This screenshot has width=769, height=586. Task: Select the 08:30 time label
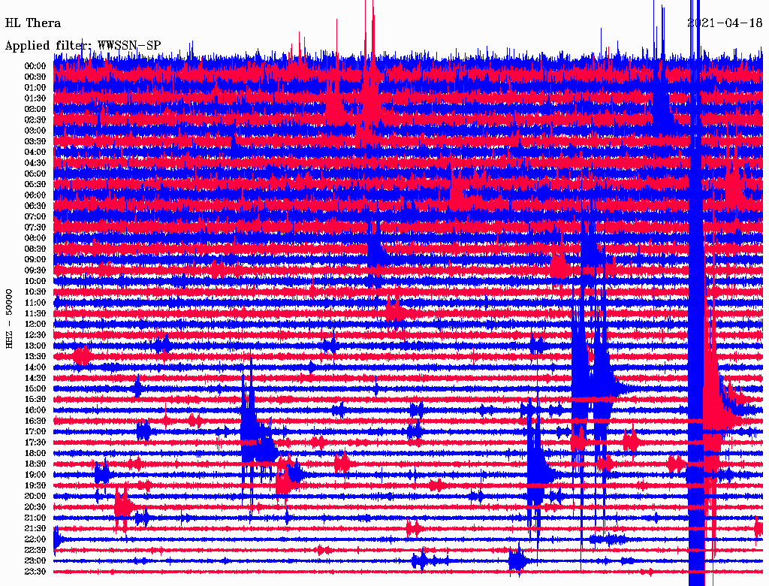[x=35, y=249]
